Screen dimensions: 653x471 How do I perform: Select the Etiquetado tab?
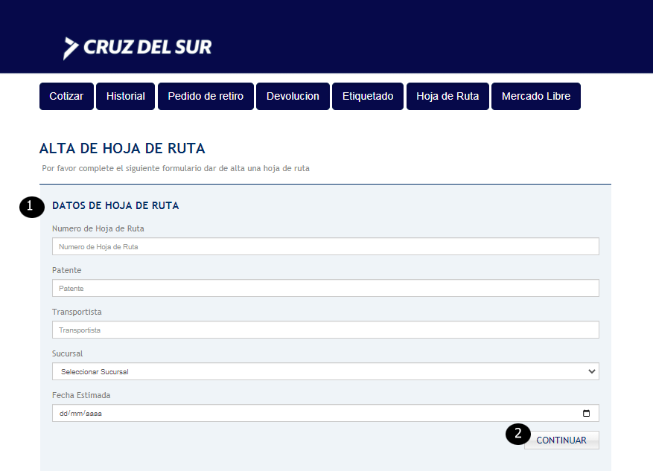[x=368, y=96]
